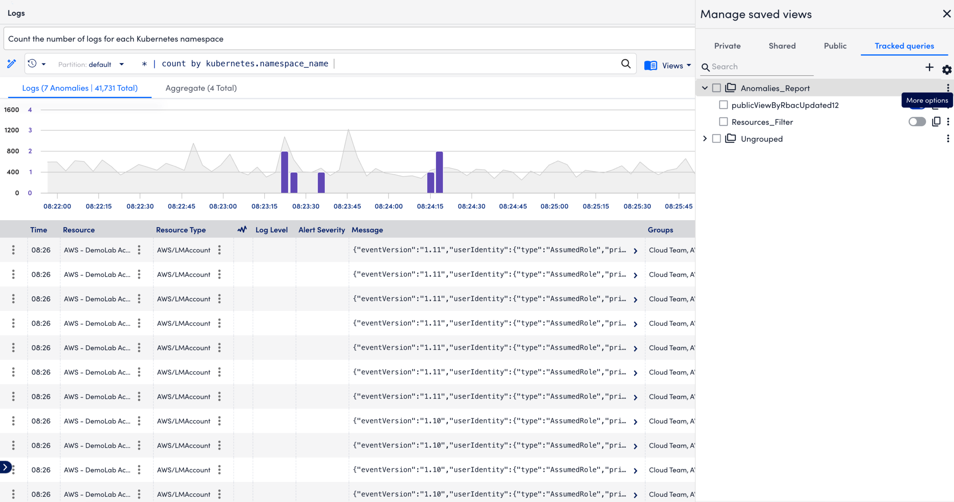Select the Tracked queries tab
Image resolution: width=954 pixels, height=502 pixels.
point(904,46)
